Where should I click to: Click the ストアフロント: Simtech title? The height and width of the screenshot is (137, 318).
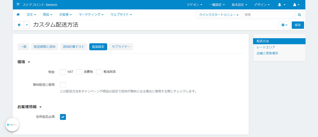pyautogui.click(x=40, y=5)
